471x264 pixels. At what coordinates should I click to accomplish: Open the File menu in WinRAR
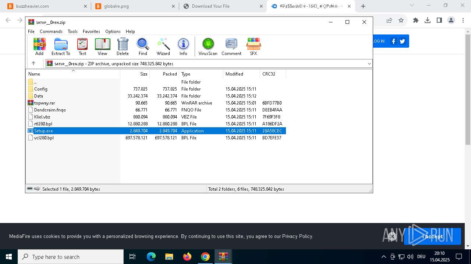coord(31,32)
